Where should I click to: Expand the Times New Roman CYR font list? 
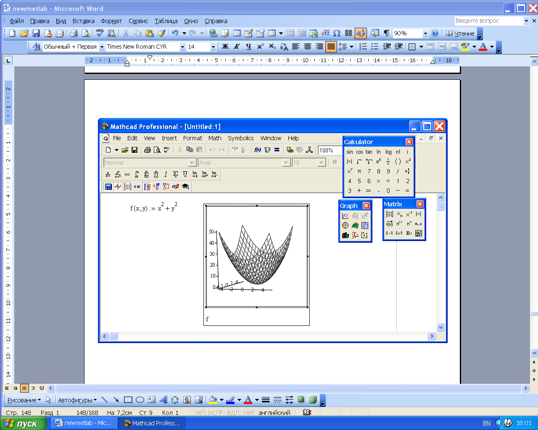coord(182,47)
